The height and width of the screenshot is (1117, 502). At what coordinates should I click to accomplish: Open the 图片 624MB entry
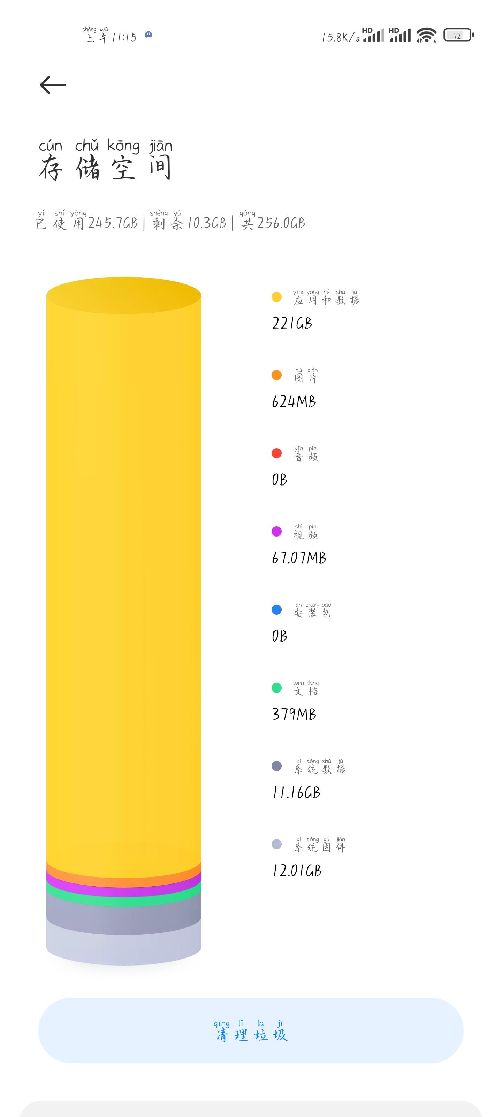point(295,389)
